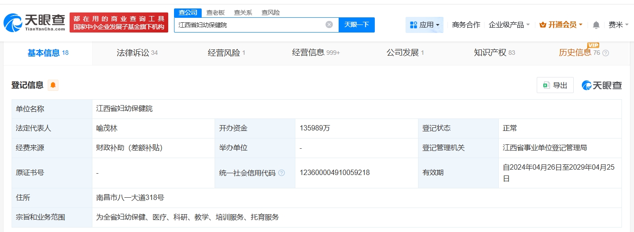This screenshot has width=634, height=232.
Task: Clear the search box with X icon
Action: click(329, 25)
